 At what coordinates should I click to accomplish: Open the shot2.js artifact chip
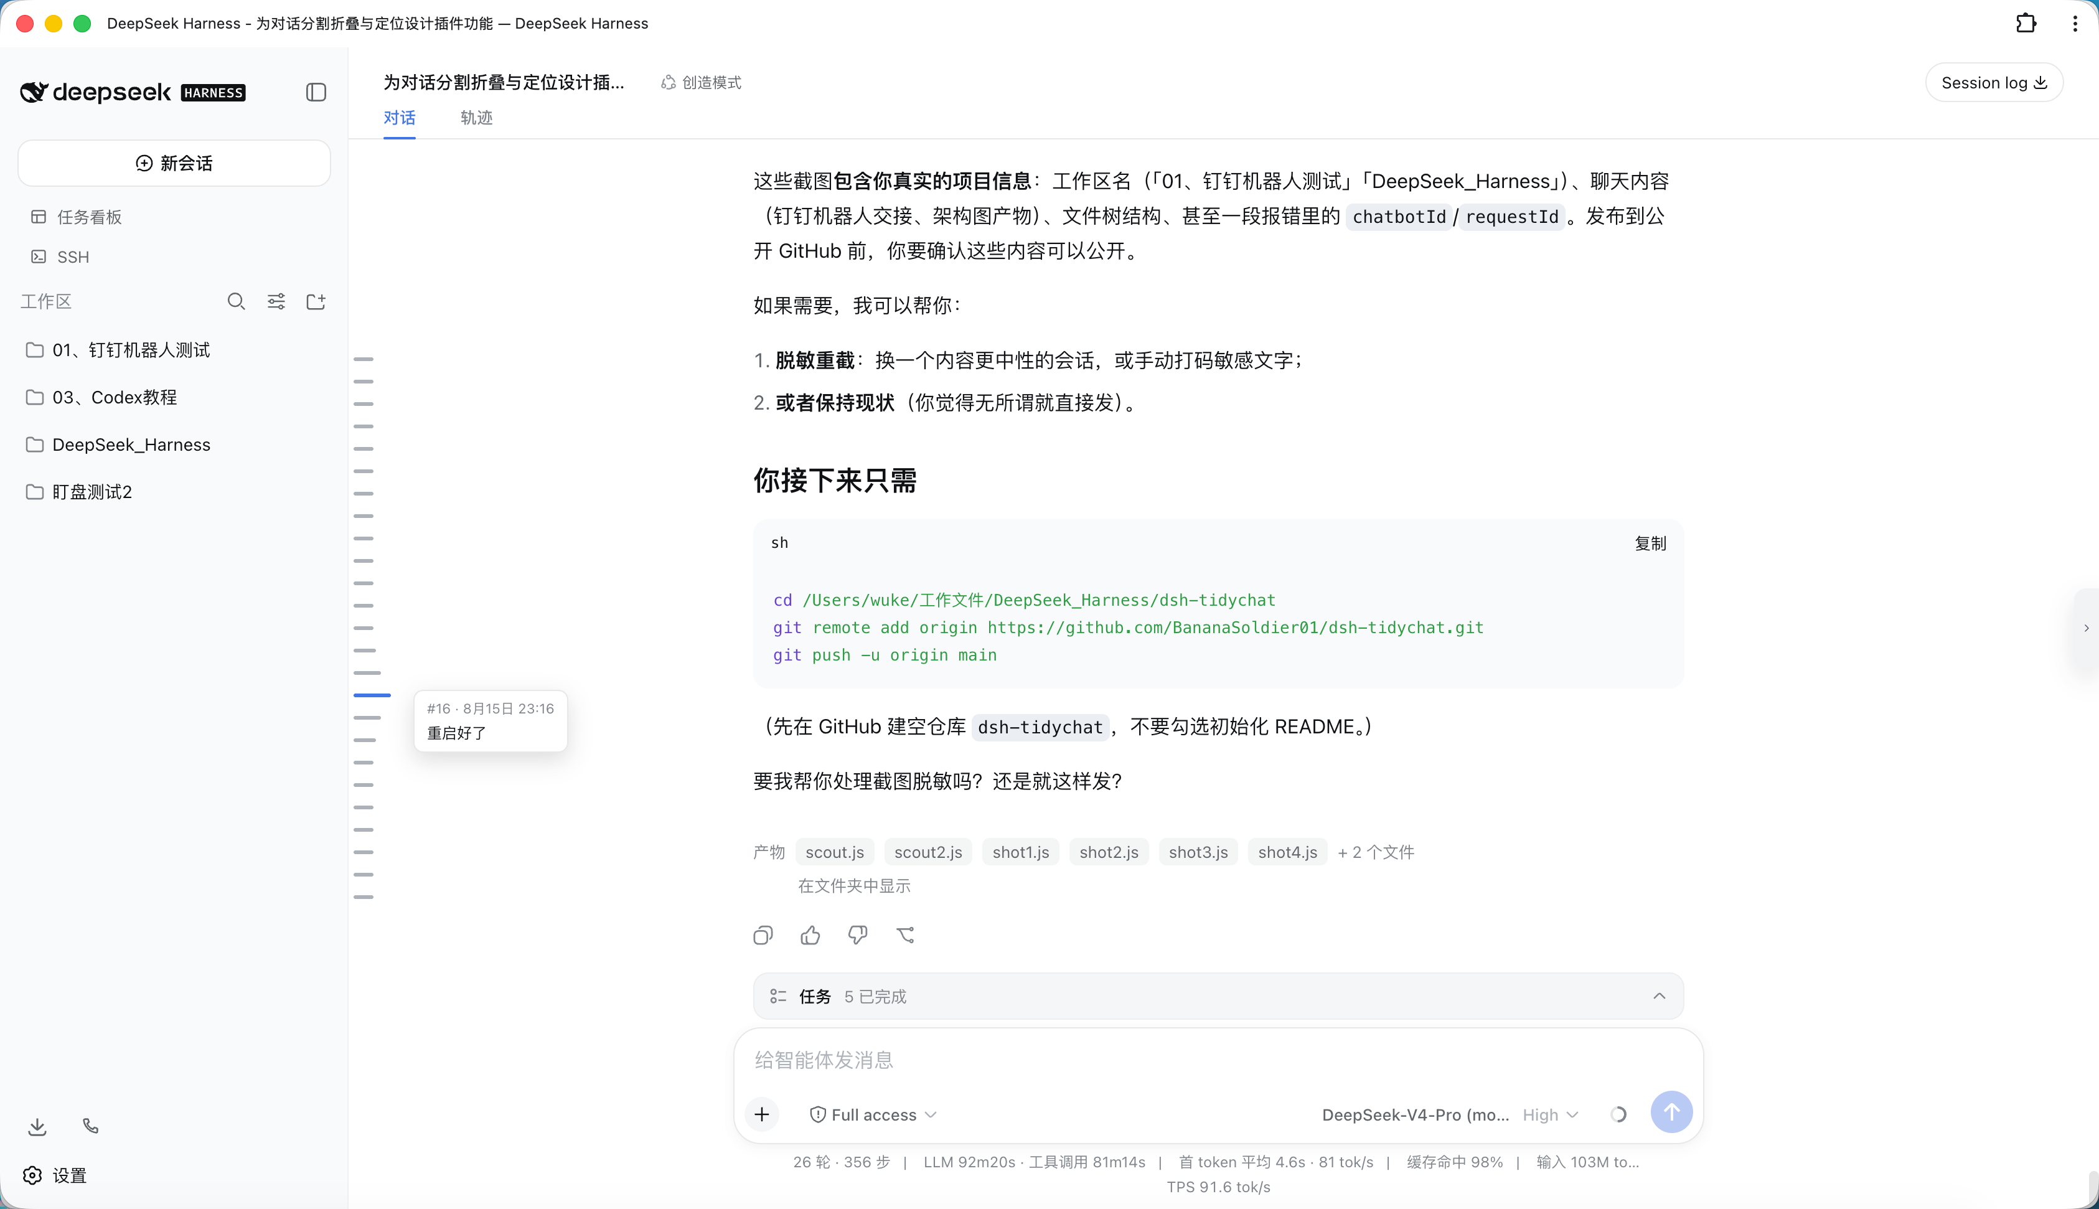tap(1109, 852)
